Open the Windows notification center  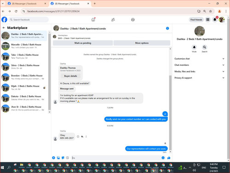pyautogui.click(x=224, y=167)
